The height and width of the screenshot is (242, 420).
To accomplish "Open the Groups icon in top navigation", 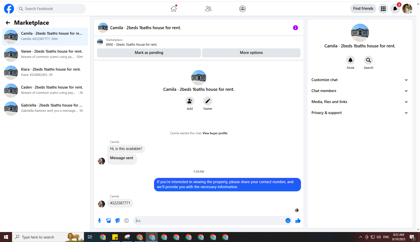I will (242, 9).
